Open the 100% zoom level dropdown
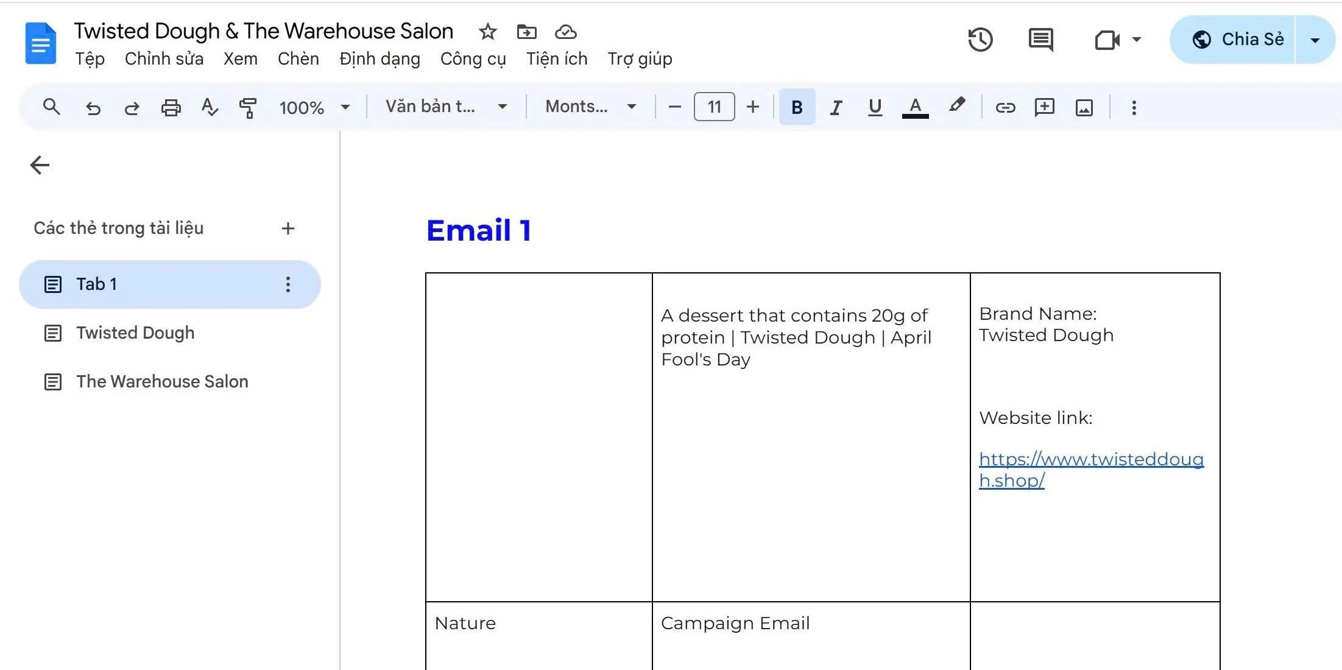Screen dimensions: 1342x670 click(314, 108)
